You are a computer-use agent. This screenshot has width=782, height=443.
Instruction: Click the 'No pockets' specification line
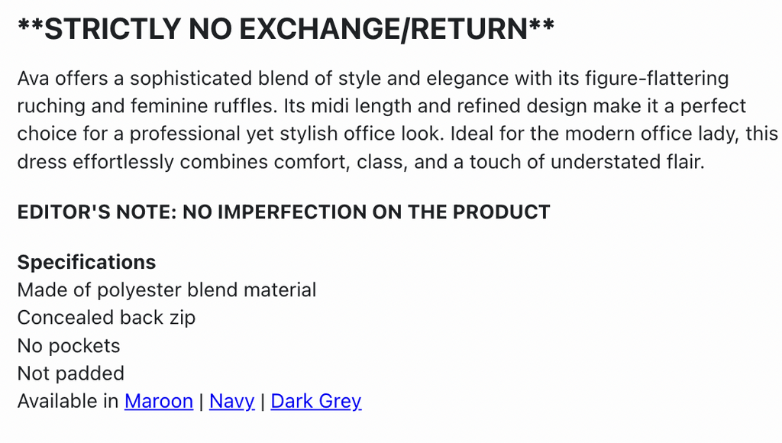69,345
